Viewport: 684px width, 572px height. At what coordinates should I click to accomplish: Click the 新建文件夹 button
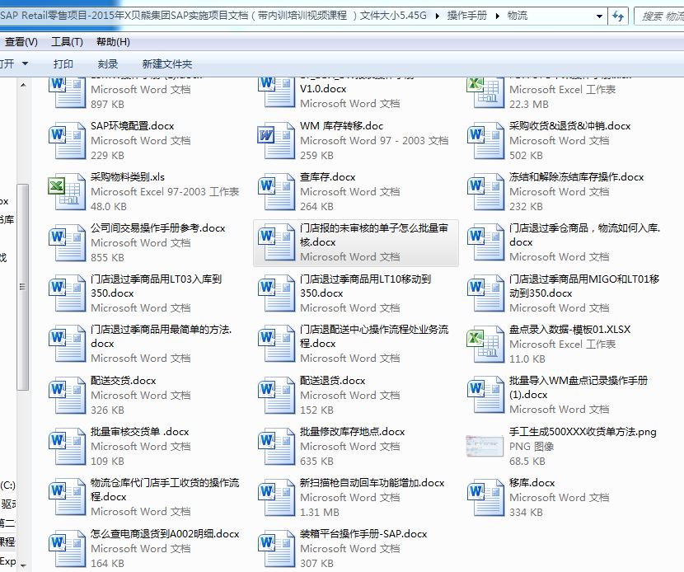tap(167, 64)
